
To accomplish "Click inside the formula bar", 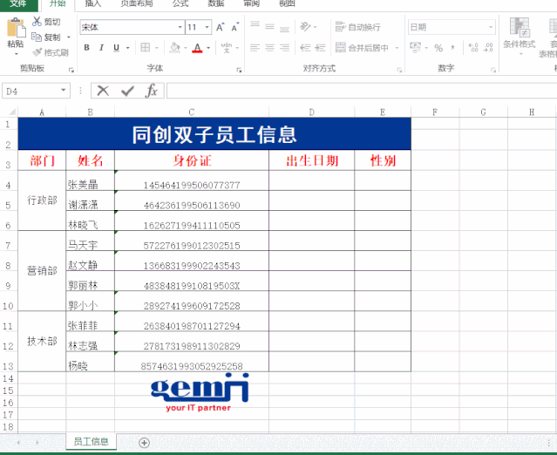I will point(362,91).
